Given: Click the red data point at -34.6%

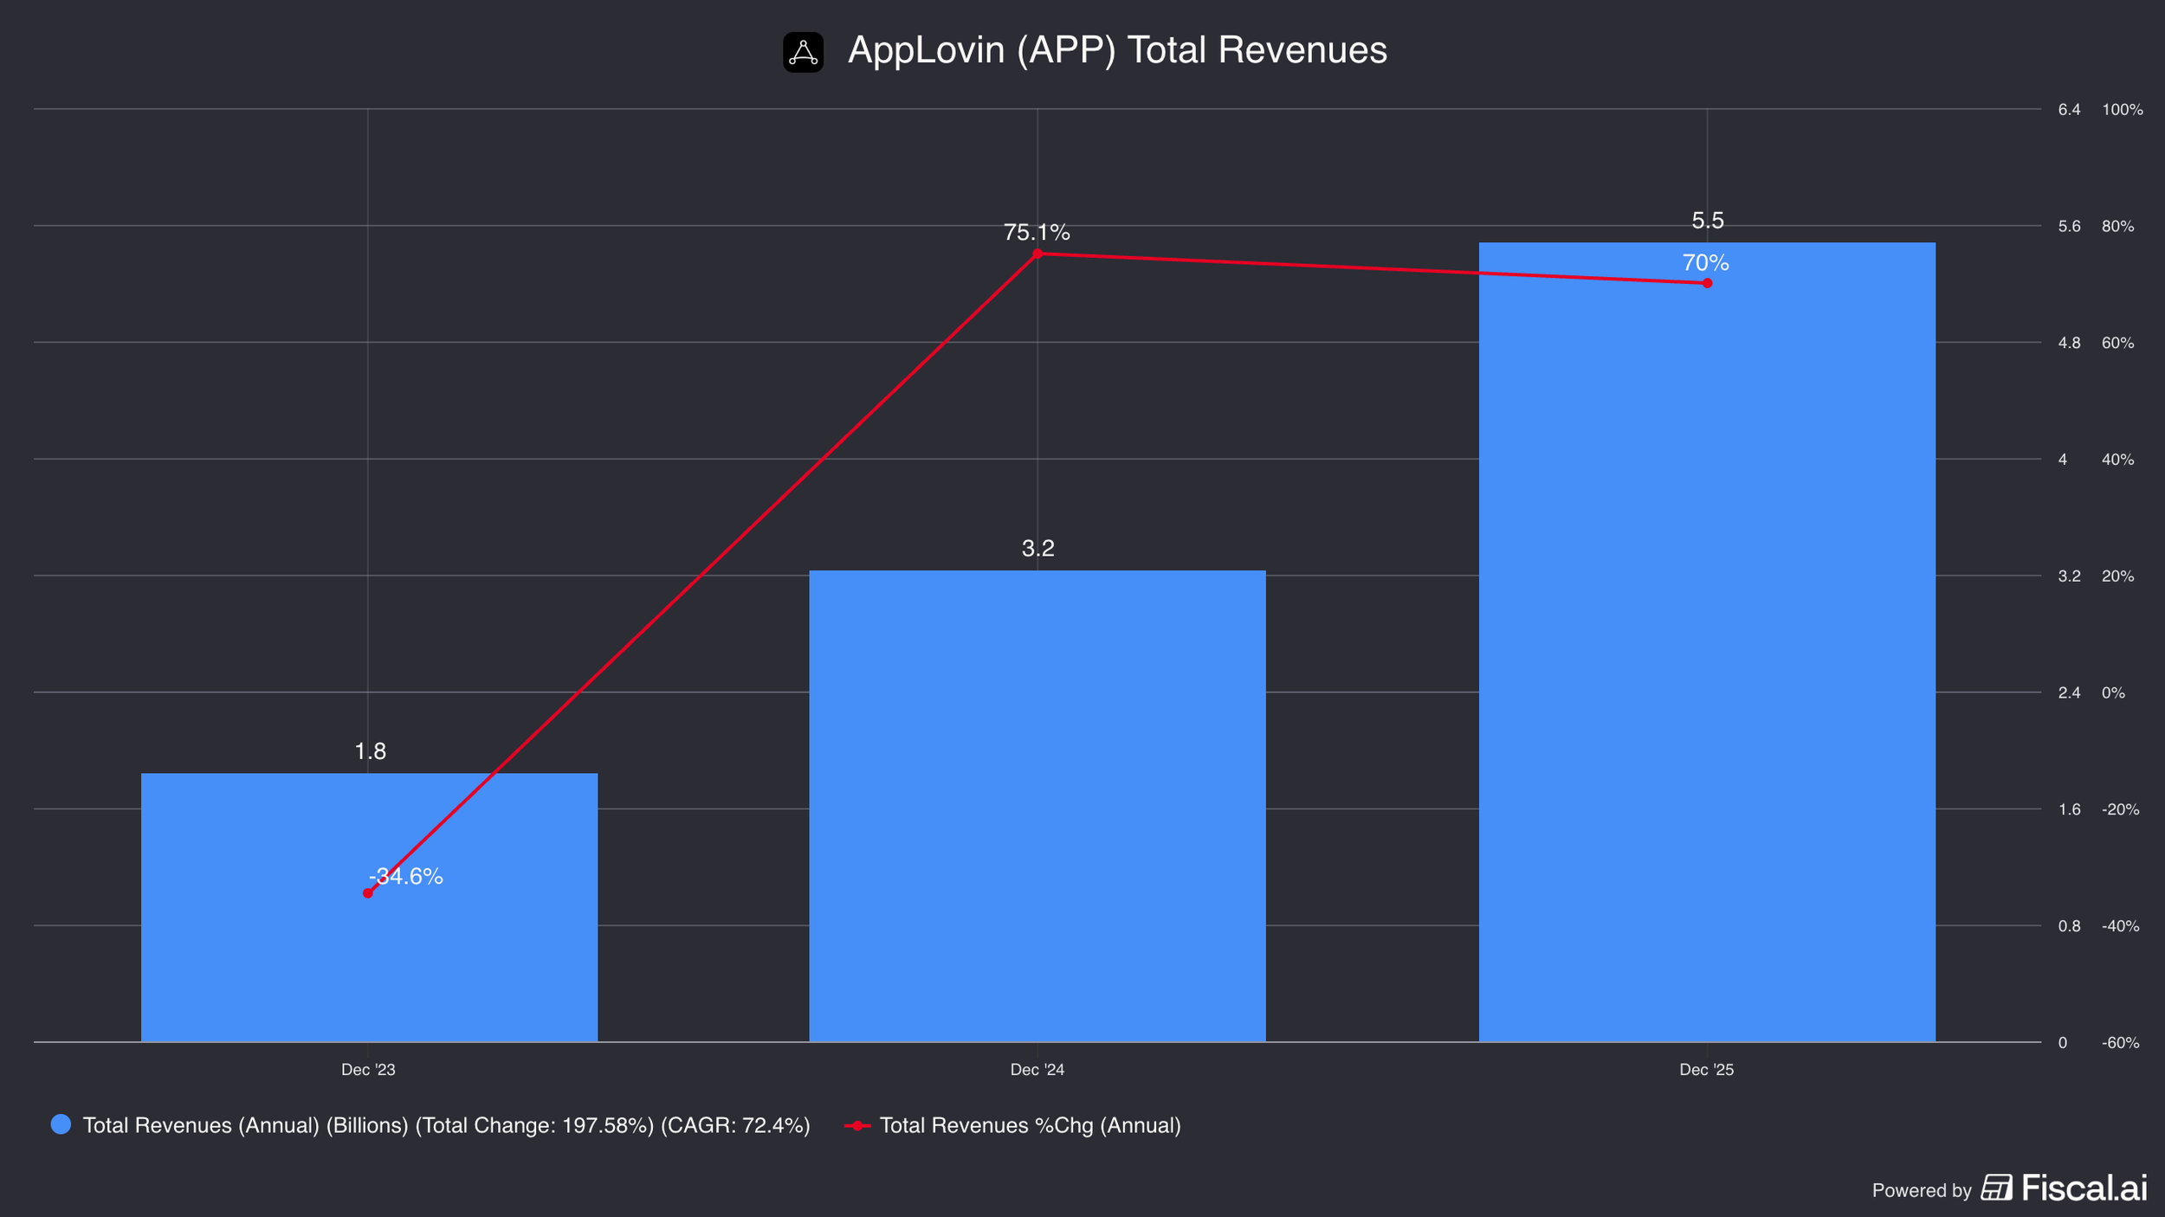Looking at the screenshot, I should 368,892.
